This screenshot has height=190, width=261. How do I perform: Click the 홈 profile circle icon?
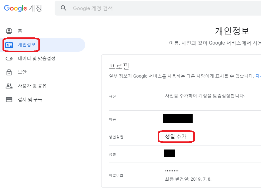(x=9, y=31)
